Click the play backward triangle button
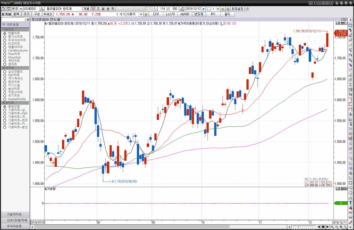 [x=319, y=227]
